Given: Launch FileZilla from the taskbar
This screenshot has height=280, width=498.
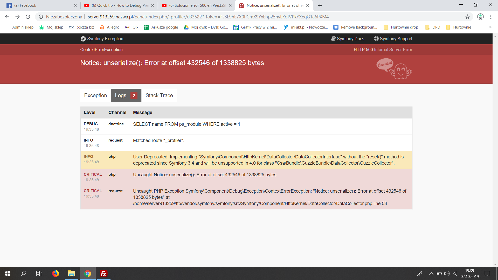Looking at the screenshot, I should coord(104,274).
